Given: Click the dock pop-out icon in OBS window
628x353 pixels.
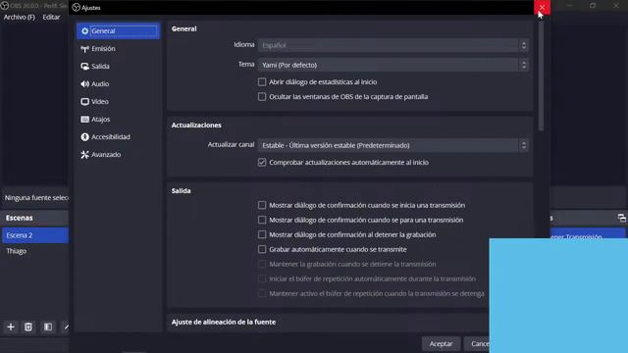Looking at the screenshot, I should (x=621, y=218).
